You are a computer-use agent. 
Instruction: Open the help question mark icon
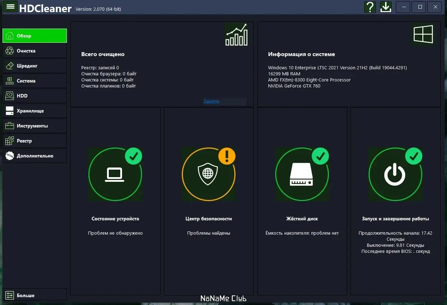coord(370,7)
